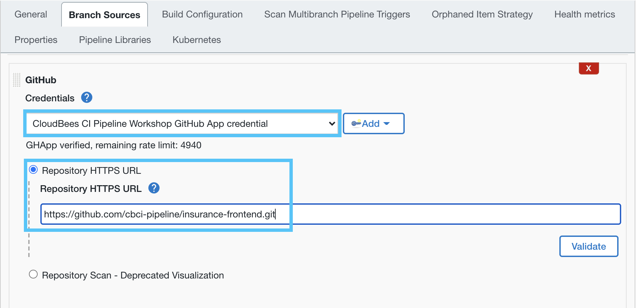
Task: Select the Repository HTTPS URL radio button
Action: click(x=33, y=170)
